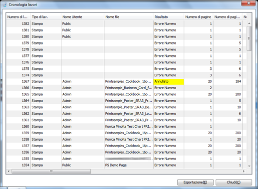Viewport: 258px width, 189px height.
Task: Select job number 1367
Action: [x=25, y=81]
